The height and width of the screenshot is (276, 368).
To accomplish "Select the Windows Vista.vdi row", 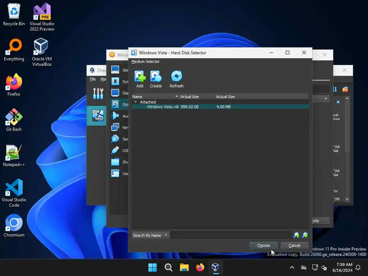I will click(220, 107).
